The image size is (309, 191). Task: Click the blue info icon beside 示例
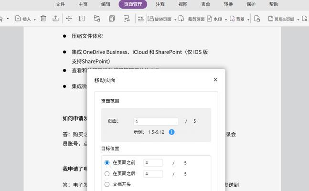[x=171, y=132]
